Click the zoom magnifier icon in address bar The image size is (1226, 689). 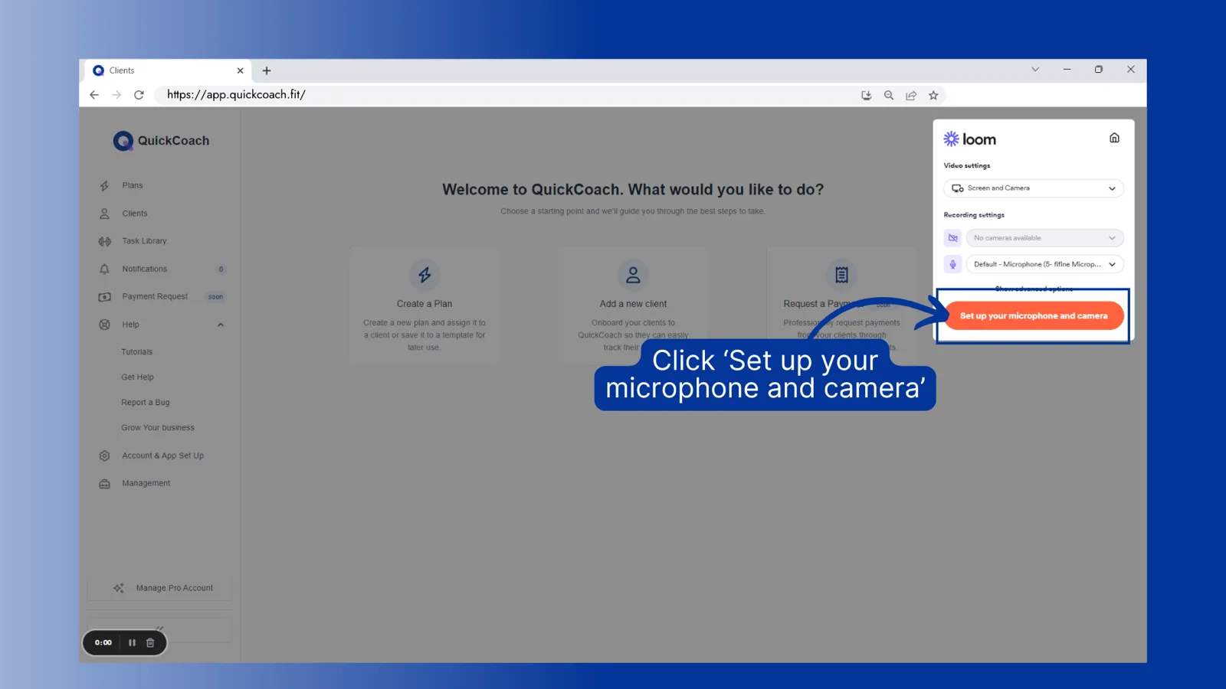click(889, 96)
